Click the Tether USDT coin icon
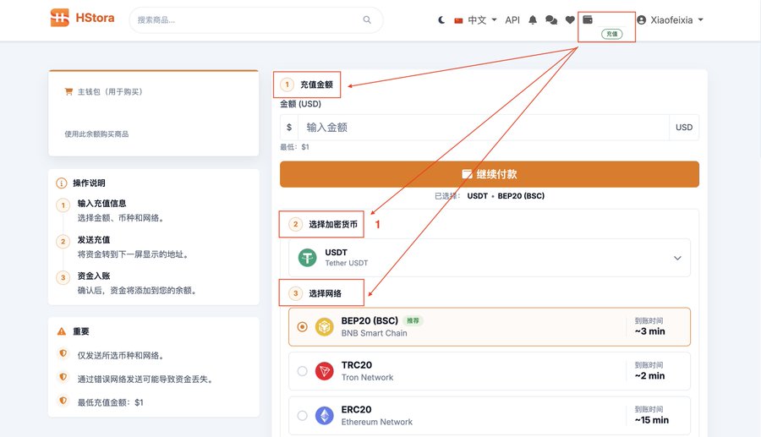The width and height of the screenshot is (761, 437). [x=307, y=258]
